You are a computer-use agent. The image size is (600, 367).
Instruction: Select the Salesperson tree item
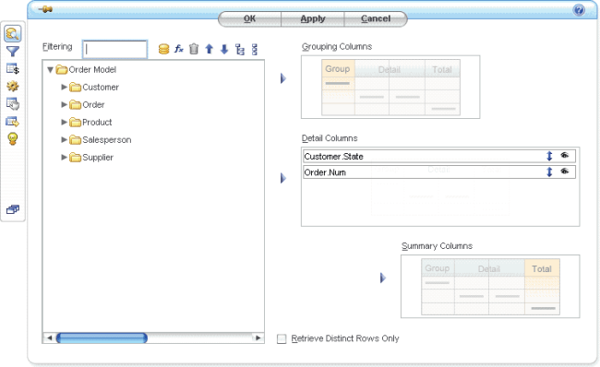[x=107, y=140]
